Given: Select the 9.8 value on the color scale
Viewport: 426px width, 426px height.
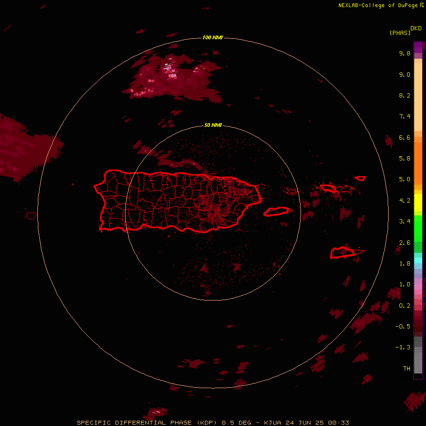Looking at the screenshot, I should pos(405,53).
